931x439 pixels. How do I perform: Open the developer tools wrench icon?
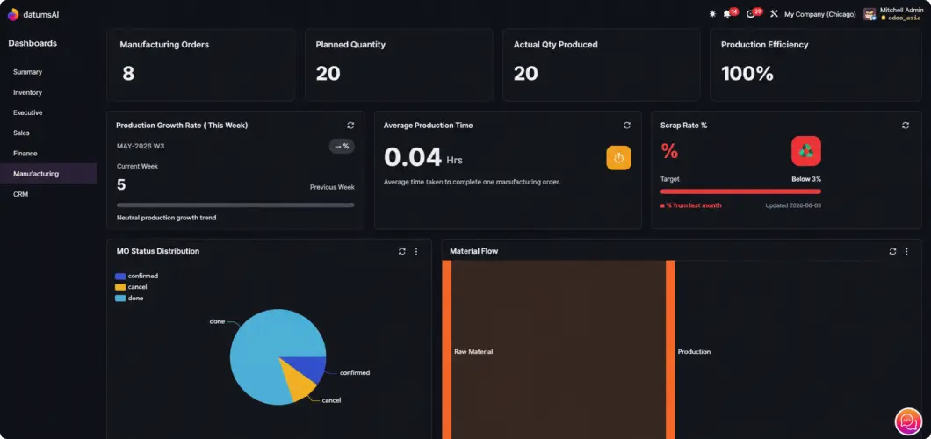tap(774, 14)
